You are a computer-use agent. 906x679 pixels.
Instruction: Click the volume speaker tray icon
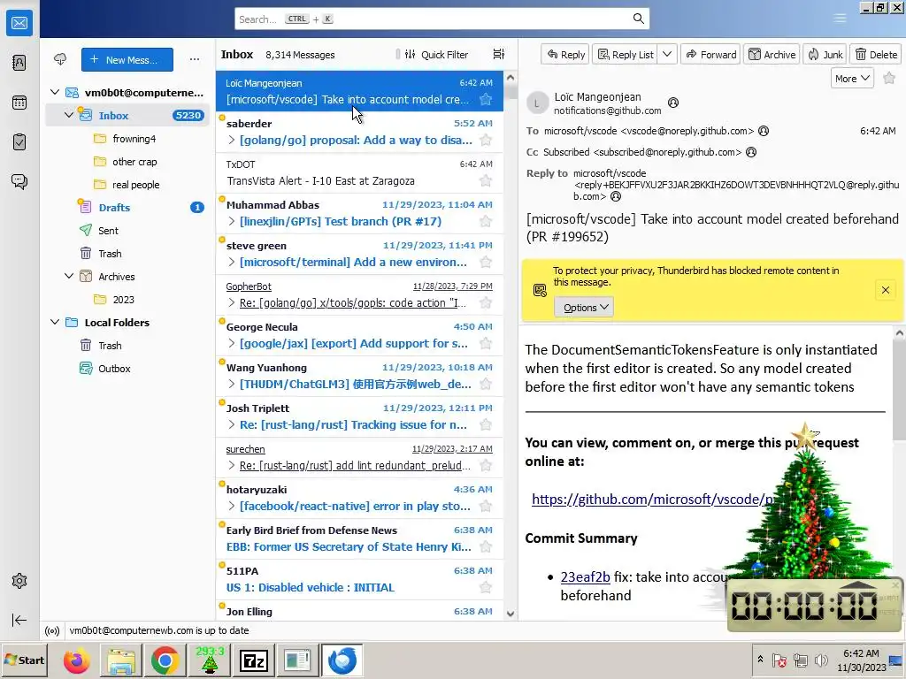[x=820, y=660]
